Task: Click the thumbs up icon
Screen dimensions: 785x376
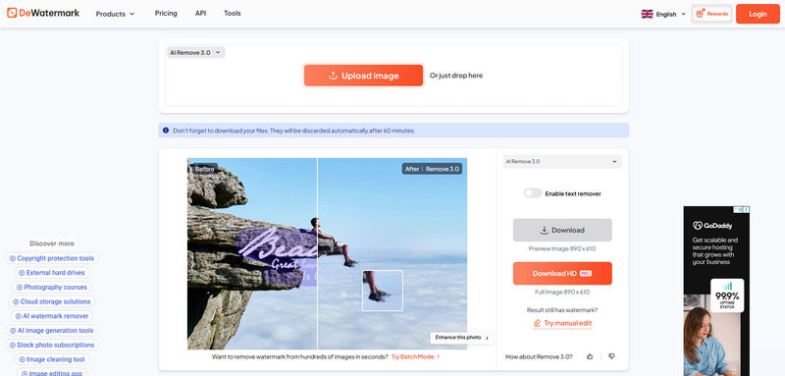Action: pos(590,356)
